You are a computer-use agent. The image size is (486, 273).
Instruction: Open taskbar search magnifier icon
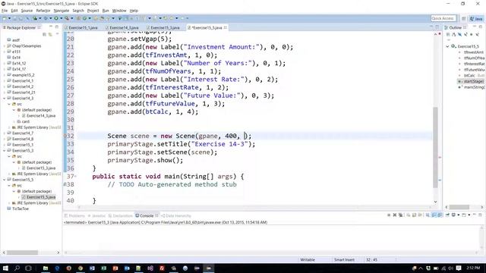(17, 268)
